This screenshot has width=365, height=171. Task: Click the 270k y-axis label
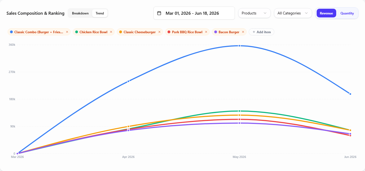tap(12, 72)
